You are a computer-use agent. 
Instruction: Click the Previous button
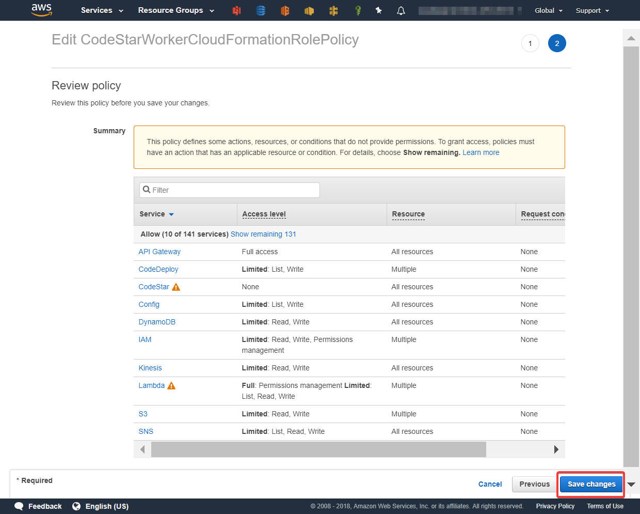pyautogui.click(x=535, y=484)
